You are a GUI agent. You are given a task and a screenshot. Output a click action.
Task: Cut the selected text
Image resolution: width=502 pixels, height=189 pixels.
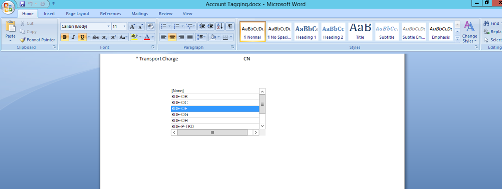(27, 23)
